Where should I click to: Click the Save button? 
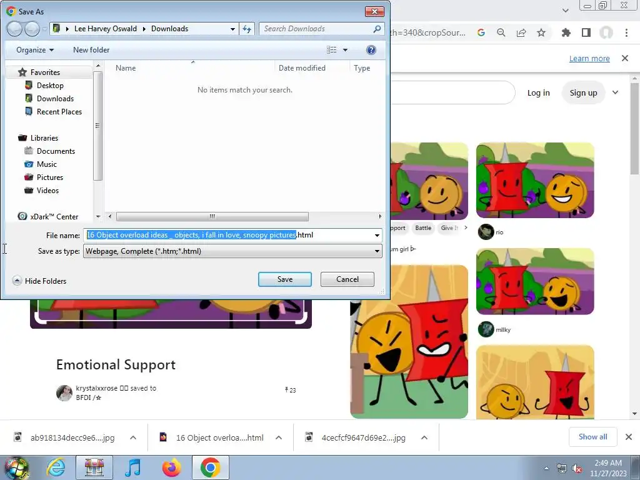(x=285, y=279)
